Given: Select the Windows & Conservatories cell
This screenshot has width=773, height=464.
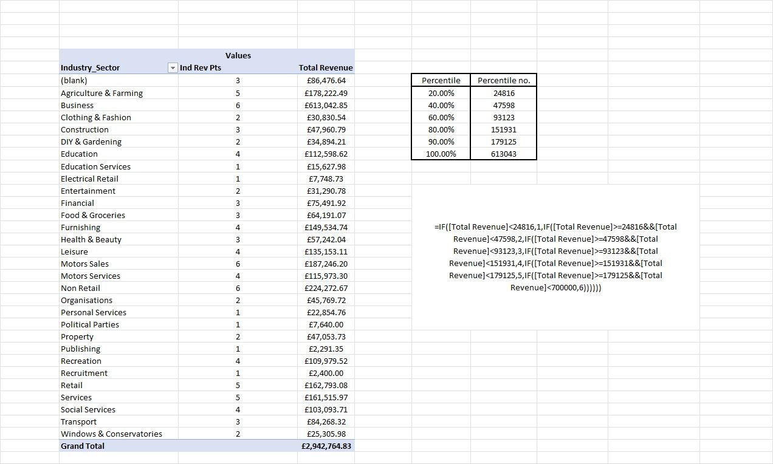Looking at the screenshot, I should click(119, 434).
